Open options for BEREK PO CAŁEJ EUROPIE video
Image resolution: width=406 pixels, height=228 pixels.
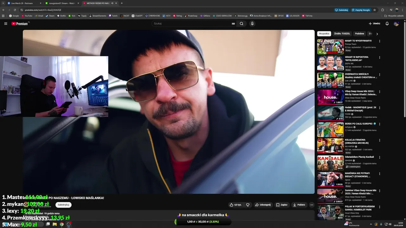pyautogui.click(x=379, y=124)
